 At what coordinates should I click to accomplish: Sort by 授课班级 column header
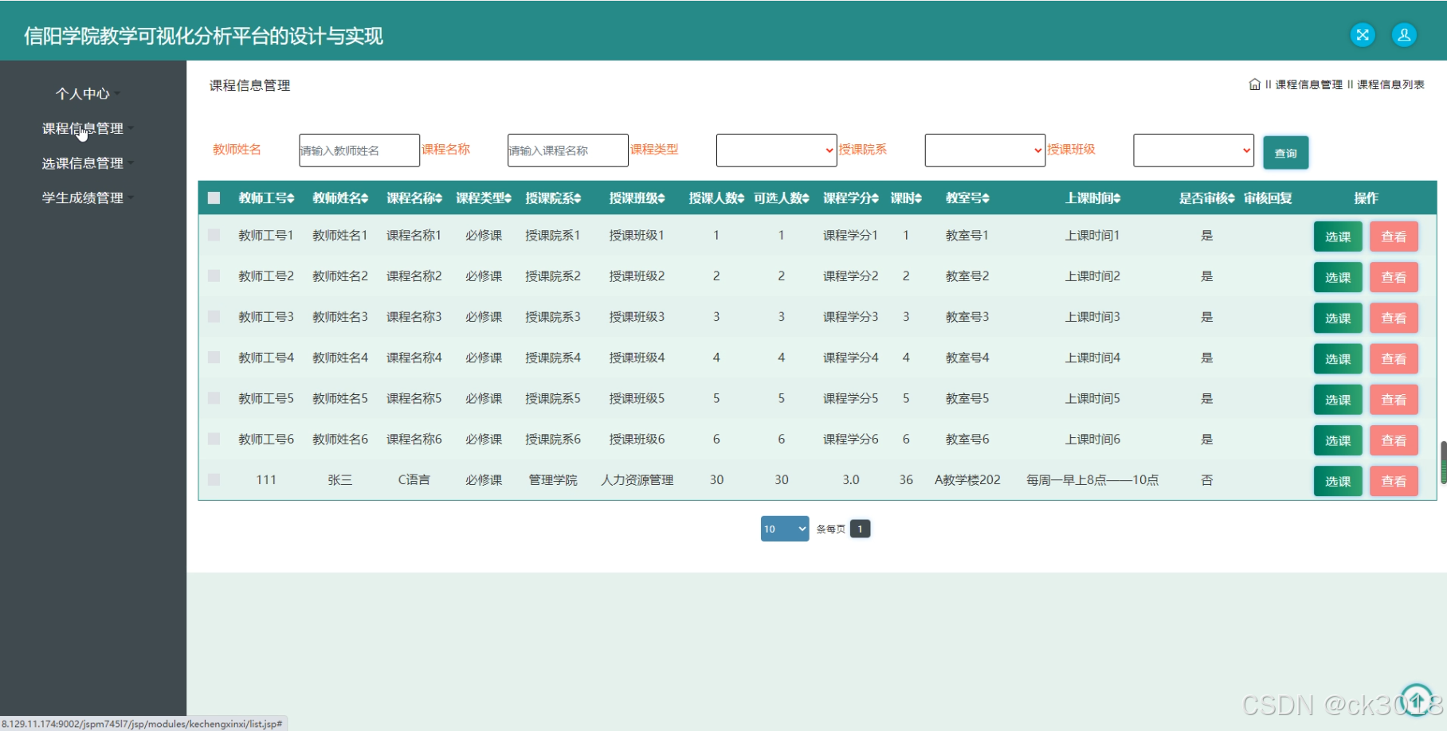click(637, 198)
